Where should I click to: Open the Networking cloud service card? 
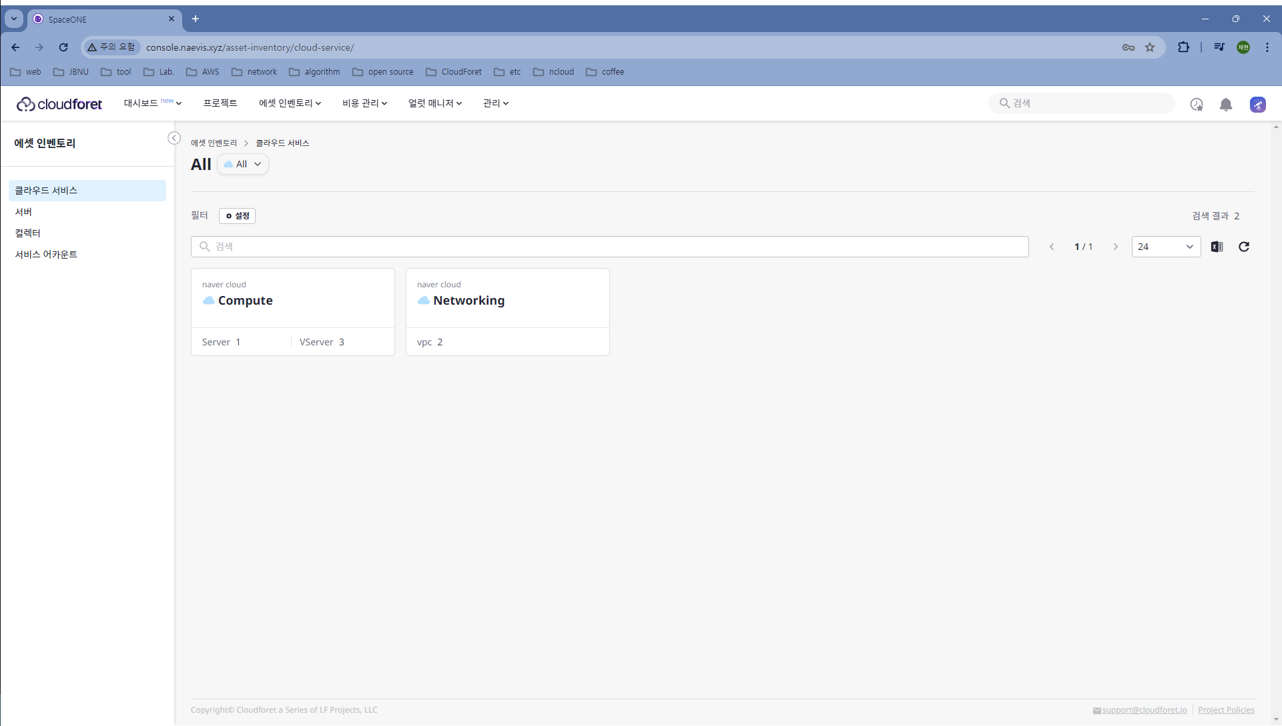[x=507, y=300]
